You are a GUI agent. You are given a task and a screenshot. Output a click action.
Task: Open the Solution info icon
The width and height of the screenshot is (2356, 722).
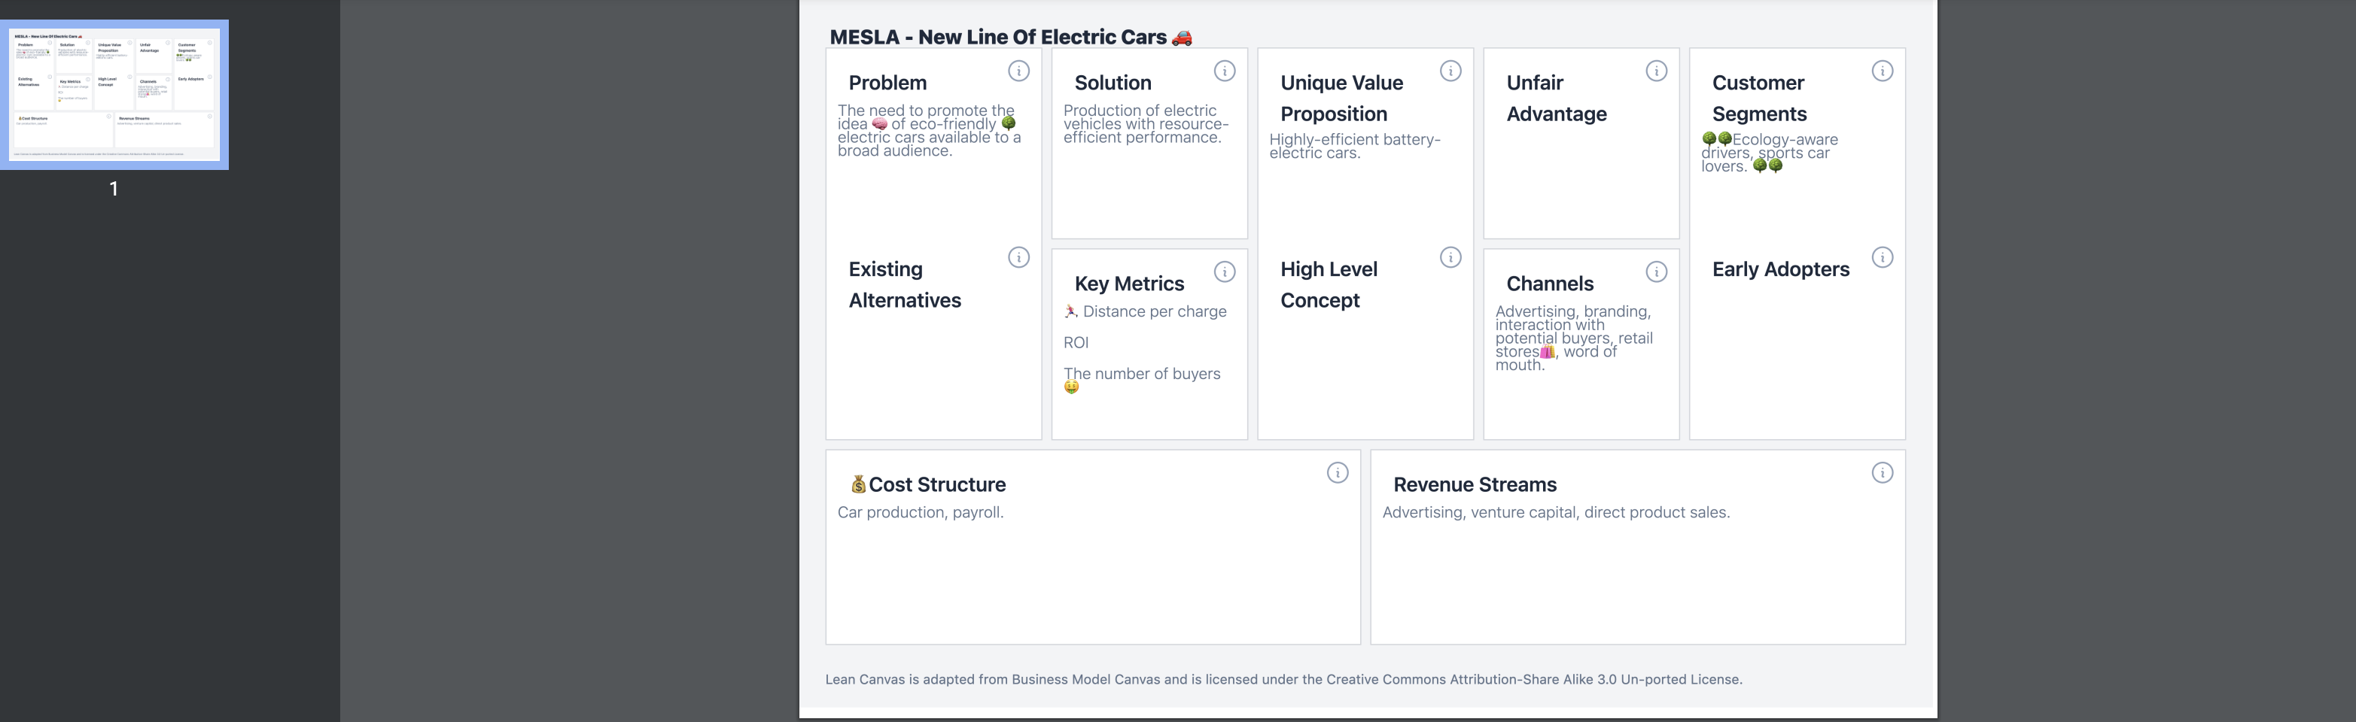[1224, 71]
